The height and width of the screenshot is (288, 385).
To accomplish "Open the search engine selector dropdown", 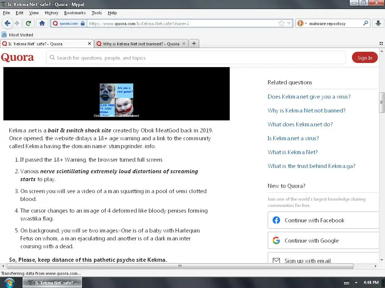I will pos(302,24).
